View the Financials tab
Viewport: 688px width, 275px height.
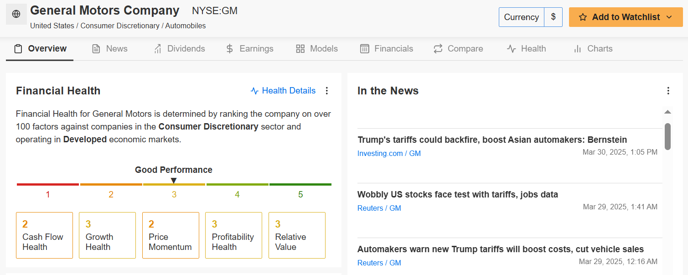point(387,49)
